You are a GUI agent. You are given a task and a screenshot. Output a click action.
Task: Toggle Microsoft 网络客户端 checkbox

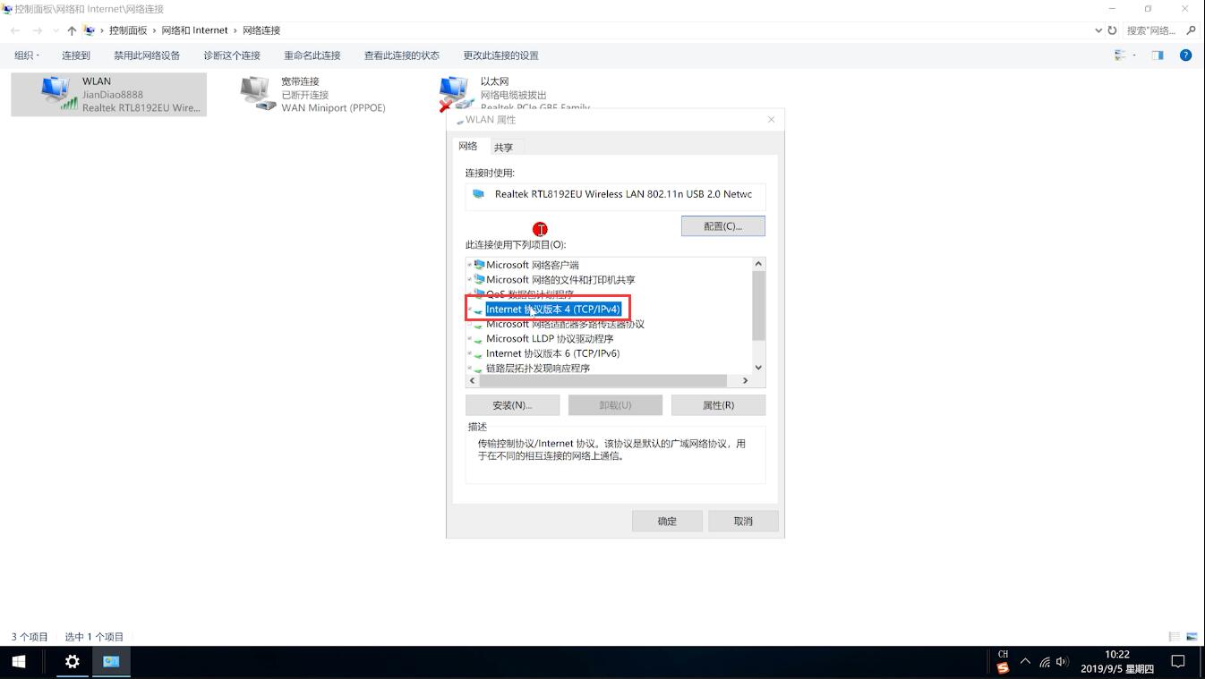pos(469,265)
